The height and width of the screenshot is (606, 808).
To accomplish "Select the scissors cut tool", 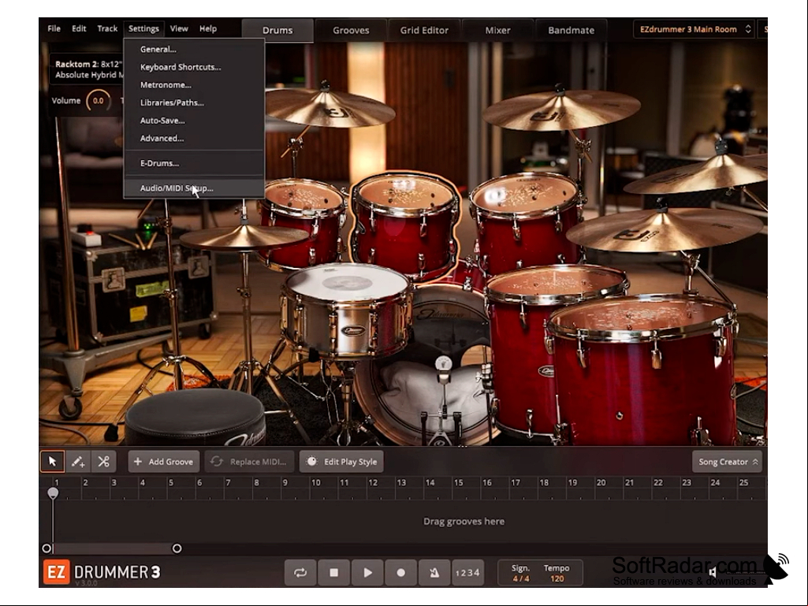I will pos(103,461).
